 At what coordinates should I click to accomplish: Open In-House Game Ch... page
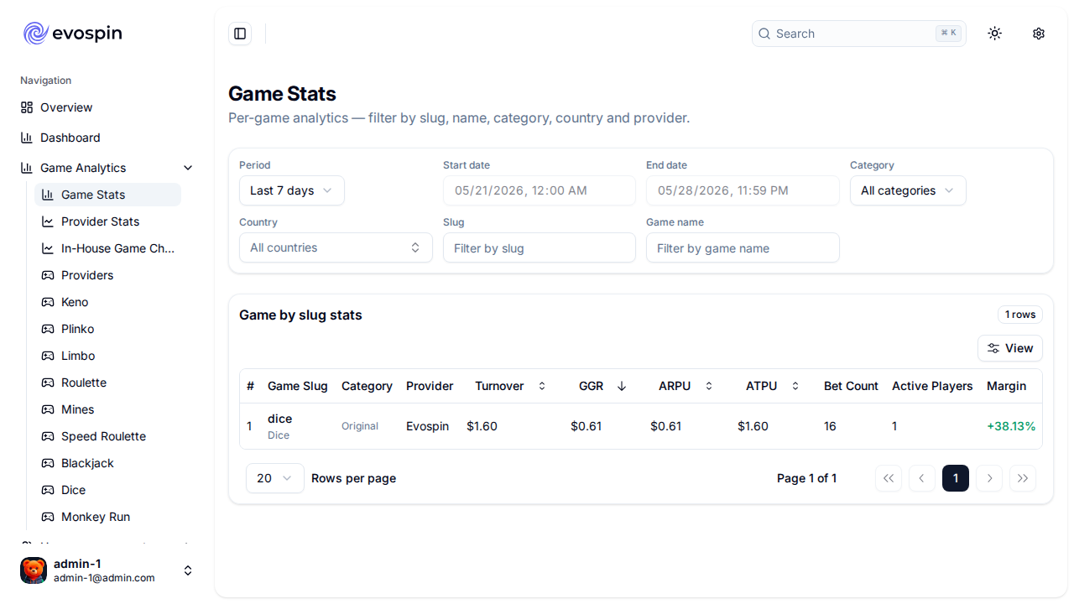[107, 248]
